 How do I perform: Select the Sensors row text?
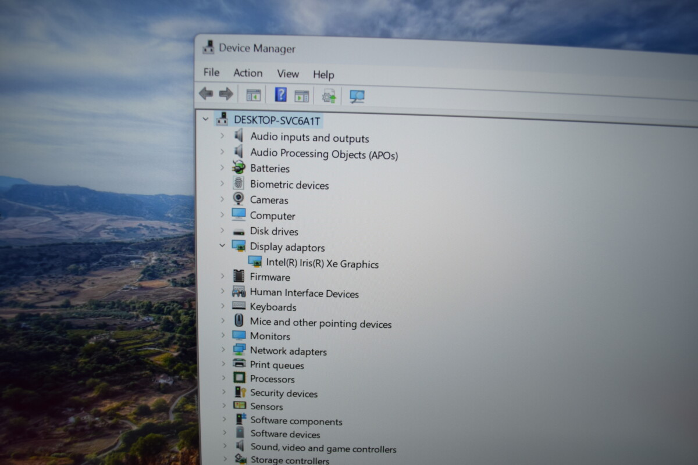266,406
